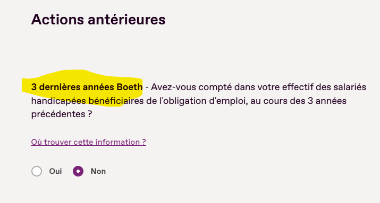Click the bold '3 dernières années Boeth' label
Screen dimensions: 380x203
(x=87, y=87)
